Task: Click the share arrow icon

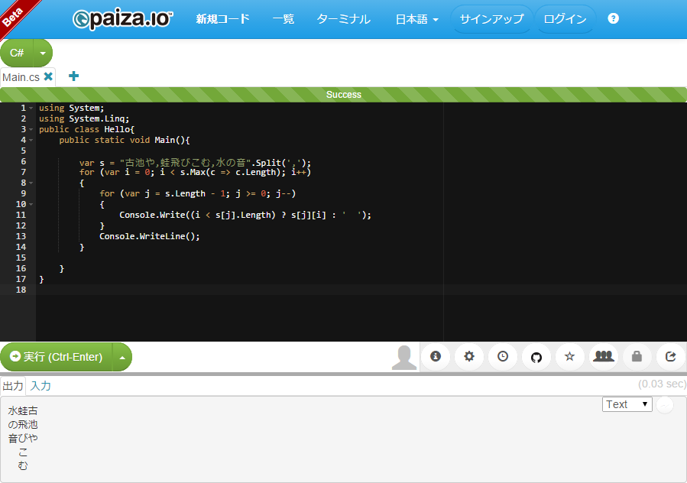Action: point(671,356)
